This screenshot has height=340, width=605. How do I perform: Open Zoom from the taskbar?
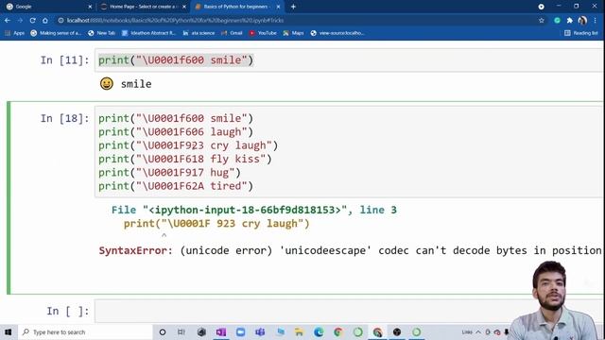pos(240,331)
